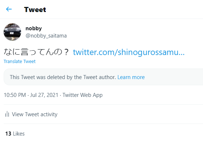Click the View Tweet activity row

(x=103, y=114)
